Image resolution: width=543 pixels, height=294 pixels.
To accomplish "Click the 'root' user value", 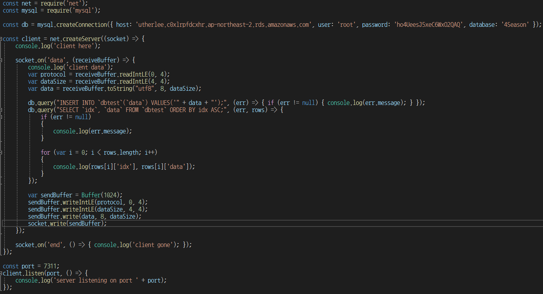I will (346, 24).
